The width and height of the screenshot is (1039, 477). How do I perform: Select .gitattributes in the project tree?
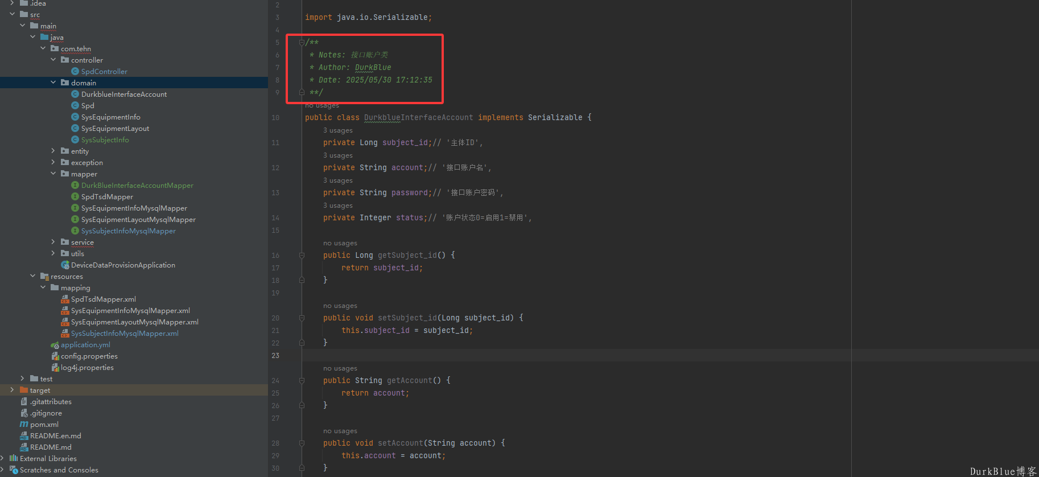[51, 401]
